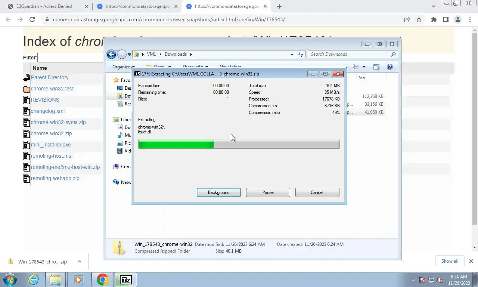Click the Explorer forward navigation button
478x287 pixels.
point(122,54)
